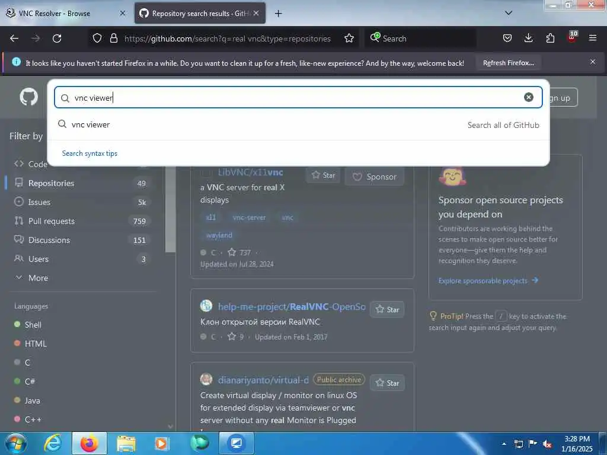
Task: Open help-me-project/RealVNC-OpenSo repository
Action: [x=292, y=307]
